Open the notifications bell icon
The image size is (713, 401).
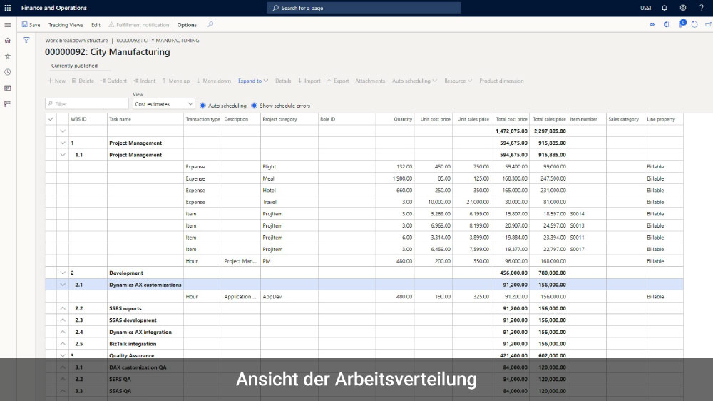pyautogui.click(x=665, y=8)
